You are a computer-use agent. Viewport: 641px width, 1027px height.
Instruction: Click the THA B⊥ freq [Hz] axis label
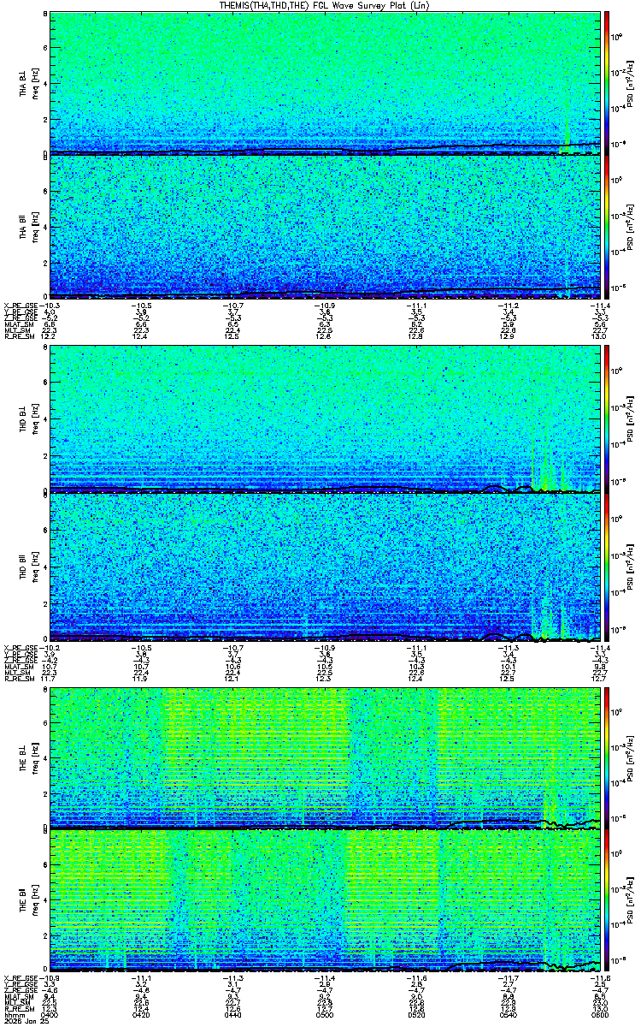[36, 82]
